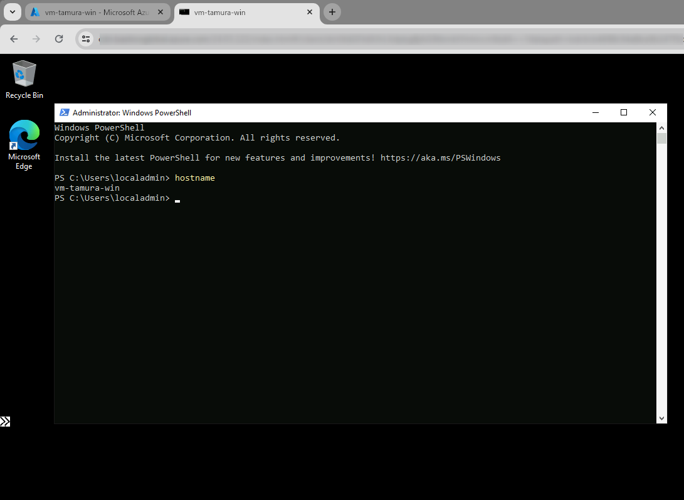The image size is (684, 500).
Task: Open a new browser tab
Action: click(332, 12)
